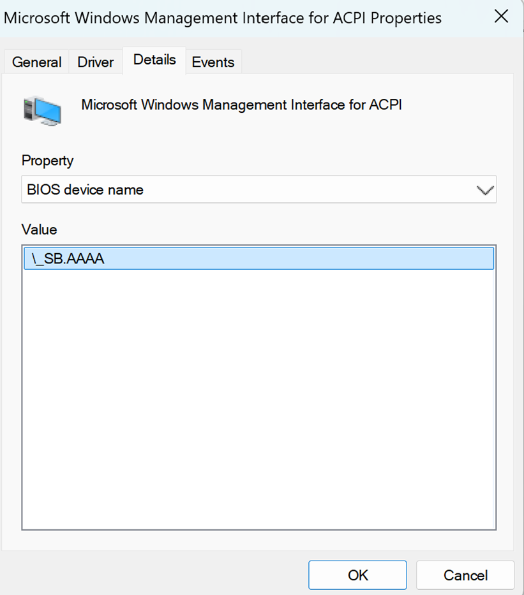Select the \_SB.AAAA value row
This screenshot has height=595, width=524.
(259, 258)
